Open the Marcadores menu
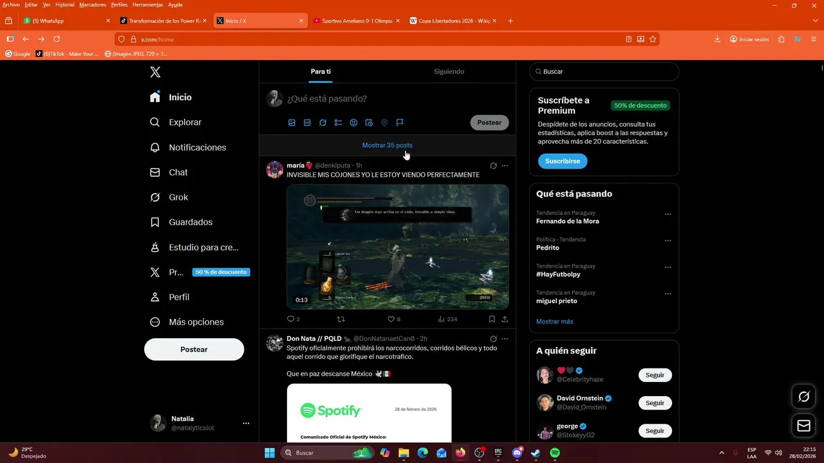Viewport: 824px width, 463px height. point(93,5)
